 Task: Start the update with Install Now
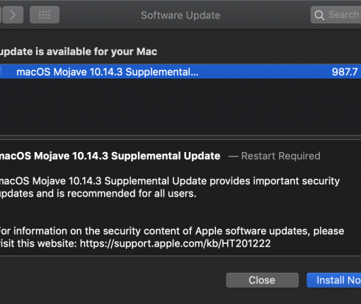point(334,280)
